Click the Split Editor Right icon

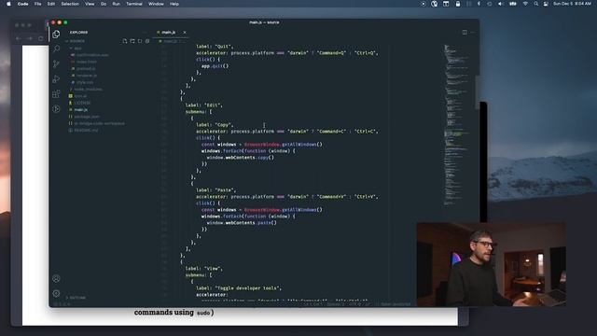coord(465,33)
